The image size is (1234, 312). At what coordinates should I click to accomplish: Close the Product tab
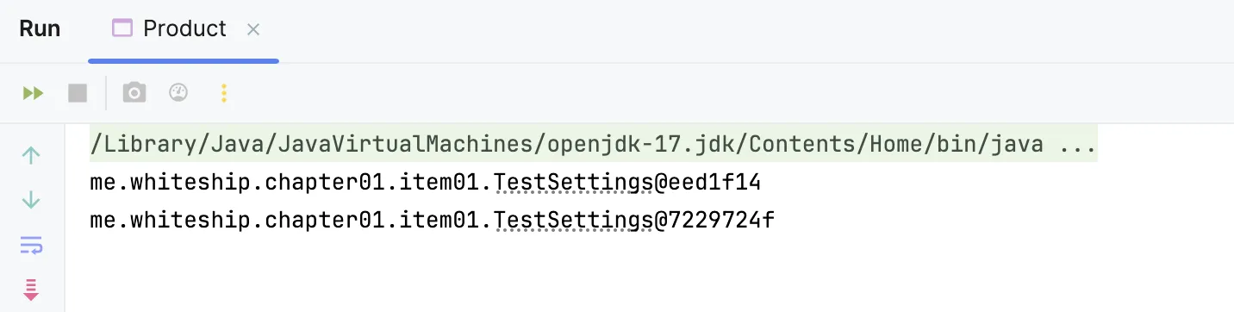pos(253,29)
